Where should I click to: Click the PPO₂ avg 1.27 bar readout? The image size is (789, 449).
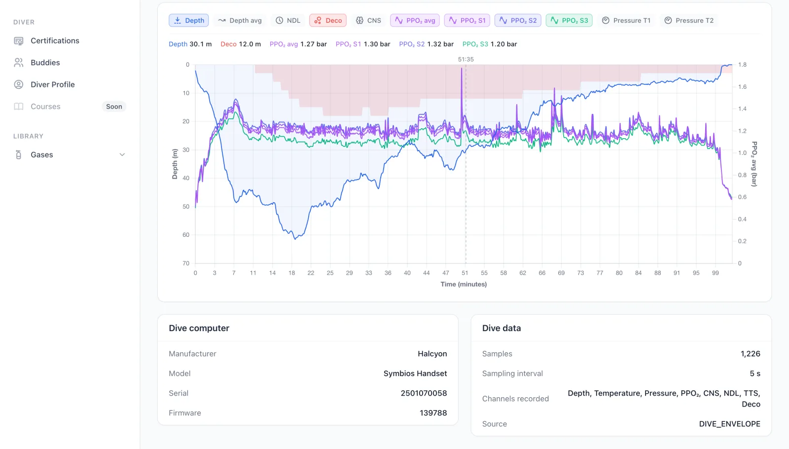(298, 44)
